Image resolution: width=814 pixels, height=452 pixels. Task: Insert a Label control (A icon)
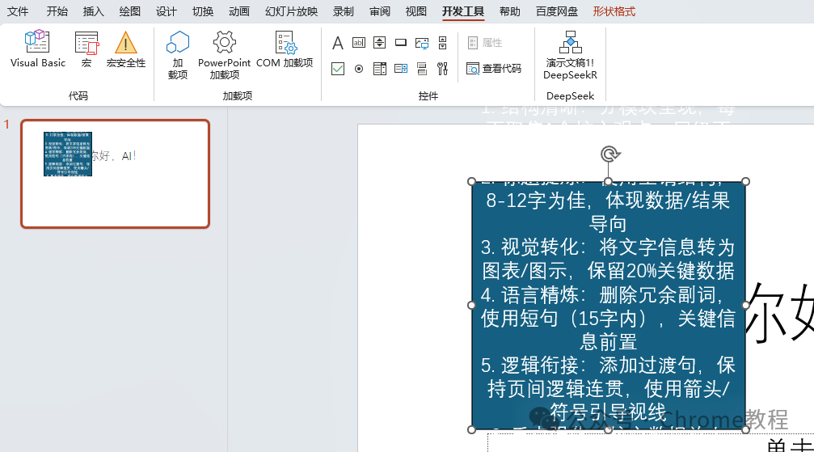coord(337,43)
